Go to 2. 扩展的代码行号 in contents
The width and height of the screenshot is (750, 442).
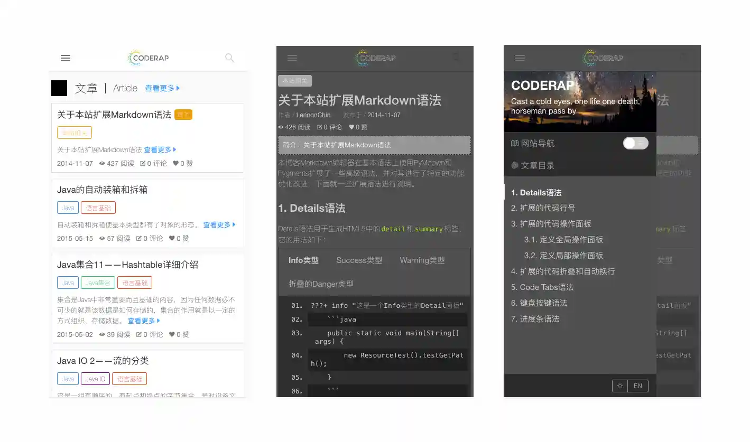click(543, 208)
